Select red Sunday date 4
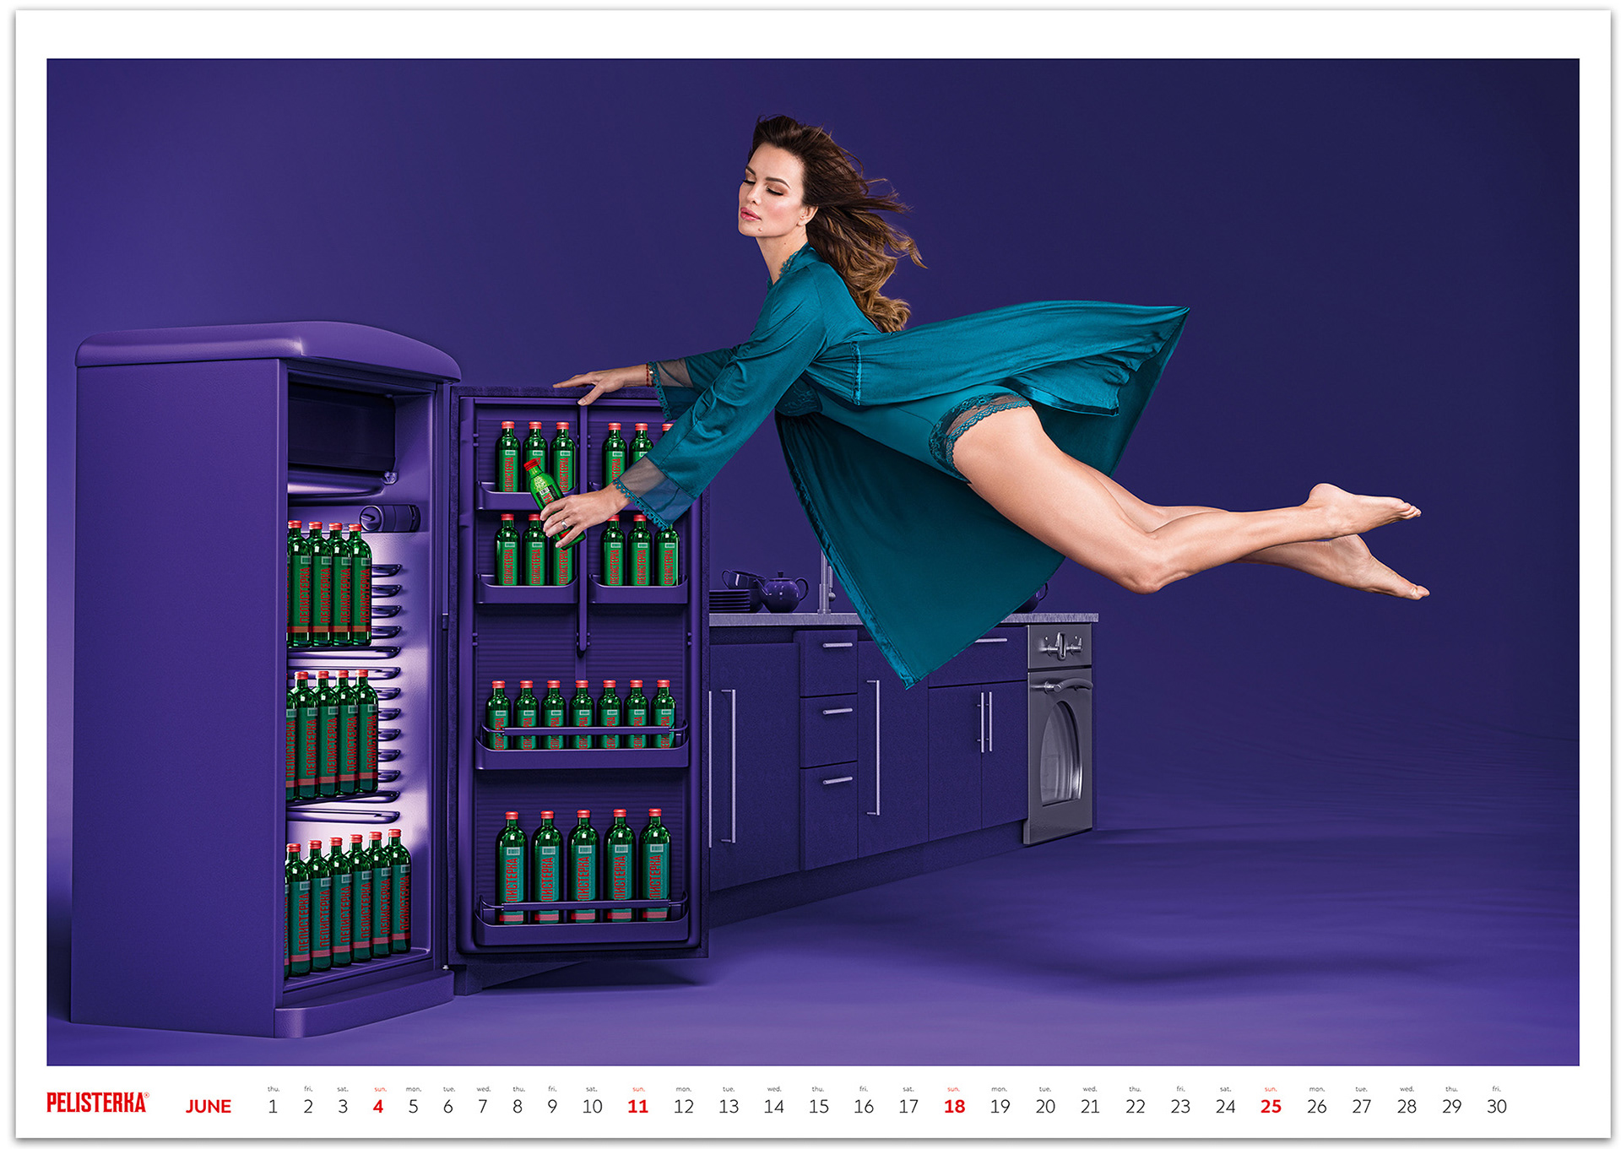 (x=378, y=1106)
